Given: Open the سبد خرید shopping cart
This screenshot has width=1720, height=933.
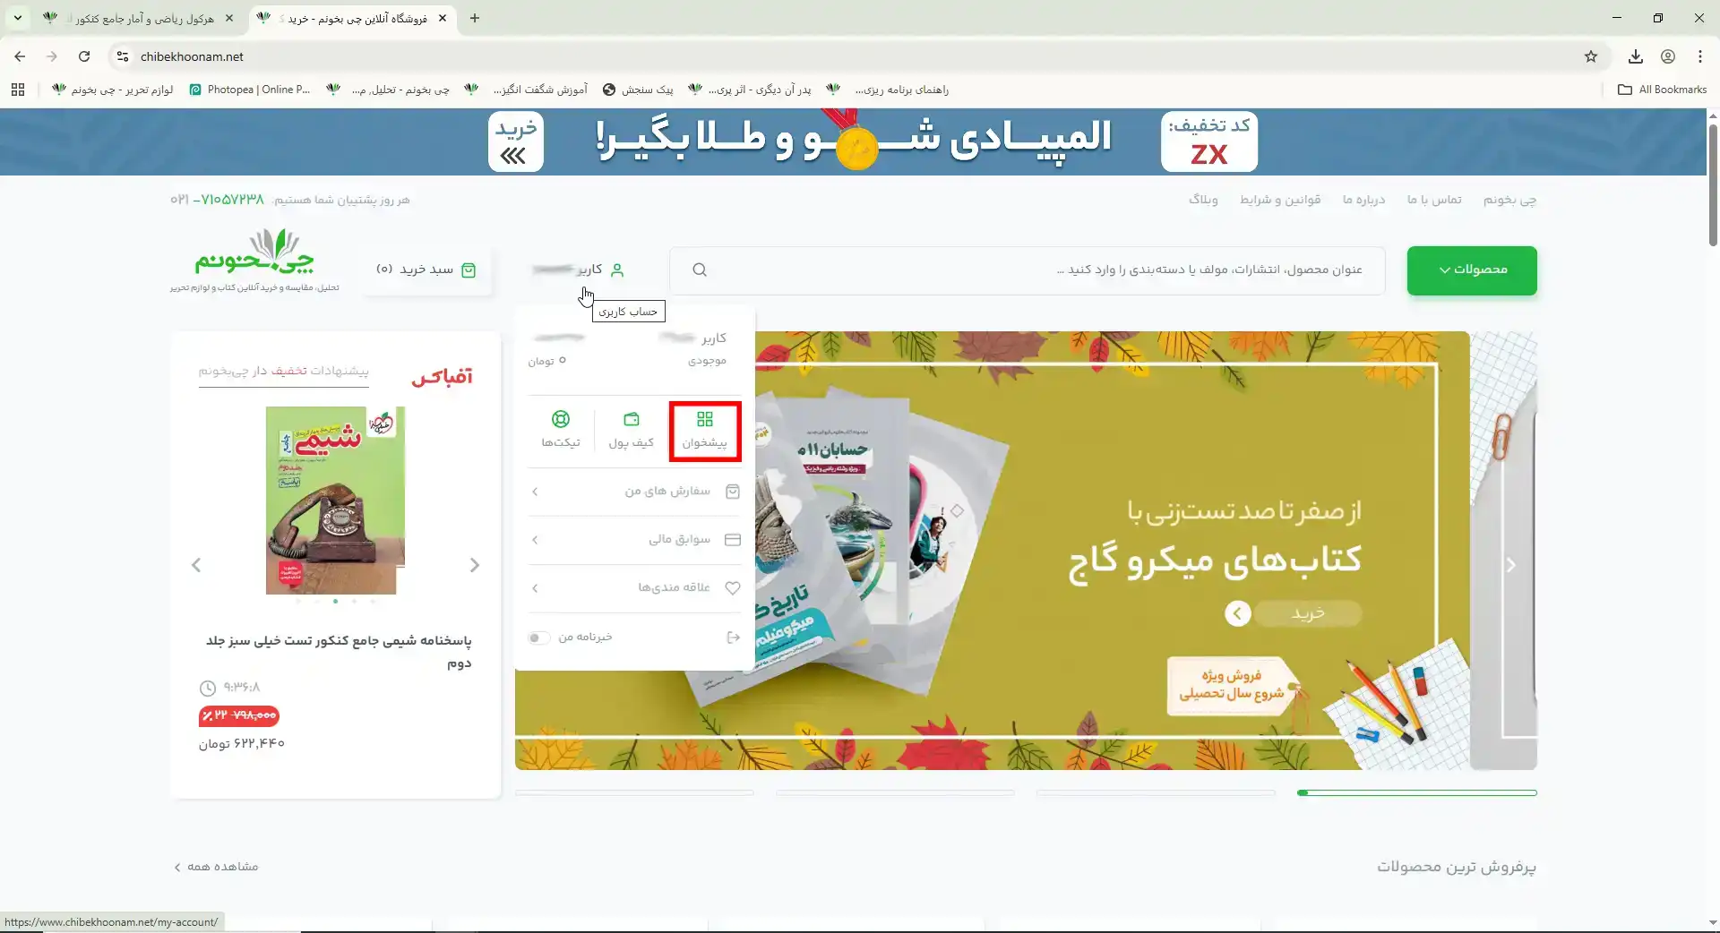Looking at the screenshot, I should tap(426, 270).
